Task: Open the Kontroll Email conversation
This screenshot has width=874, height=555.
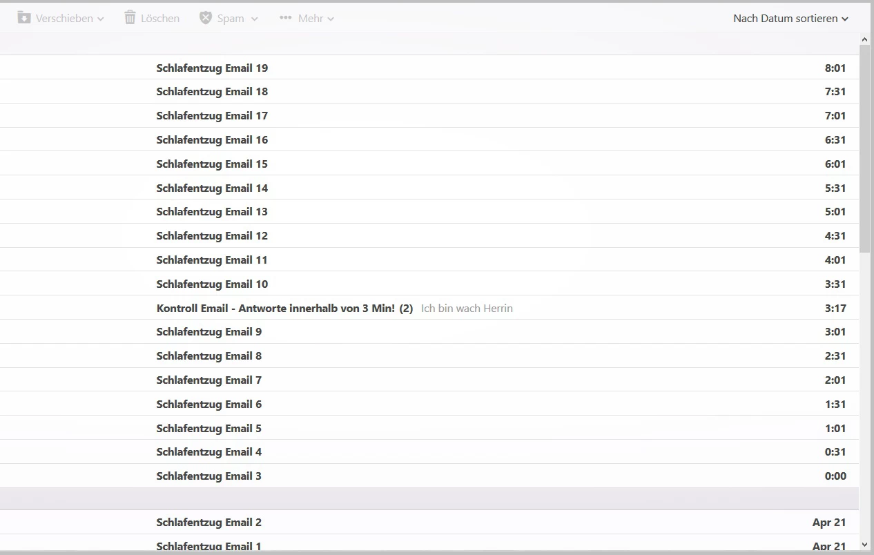Action: (275, 308)
